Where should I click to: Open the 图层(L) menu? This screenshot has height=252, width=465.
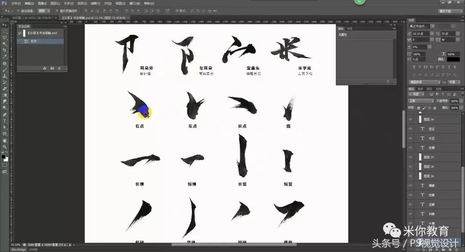55,3
